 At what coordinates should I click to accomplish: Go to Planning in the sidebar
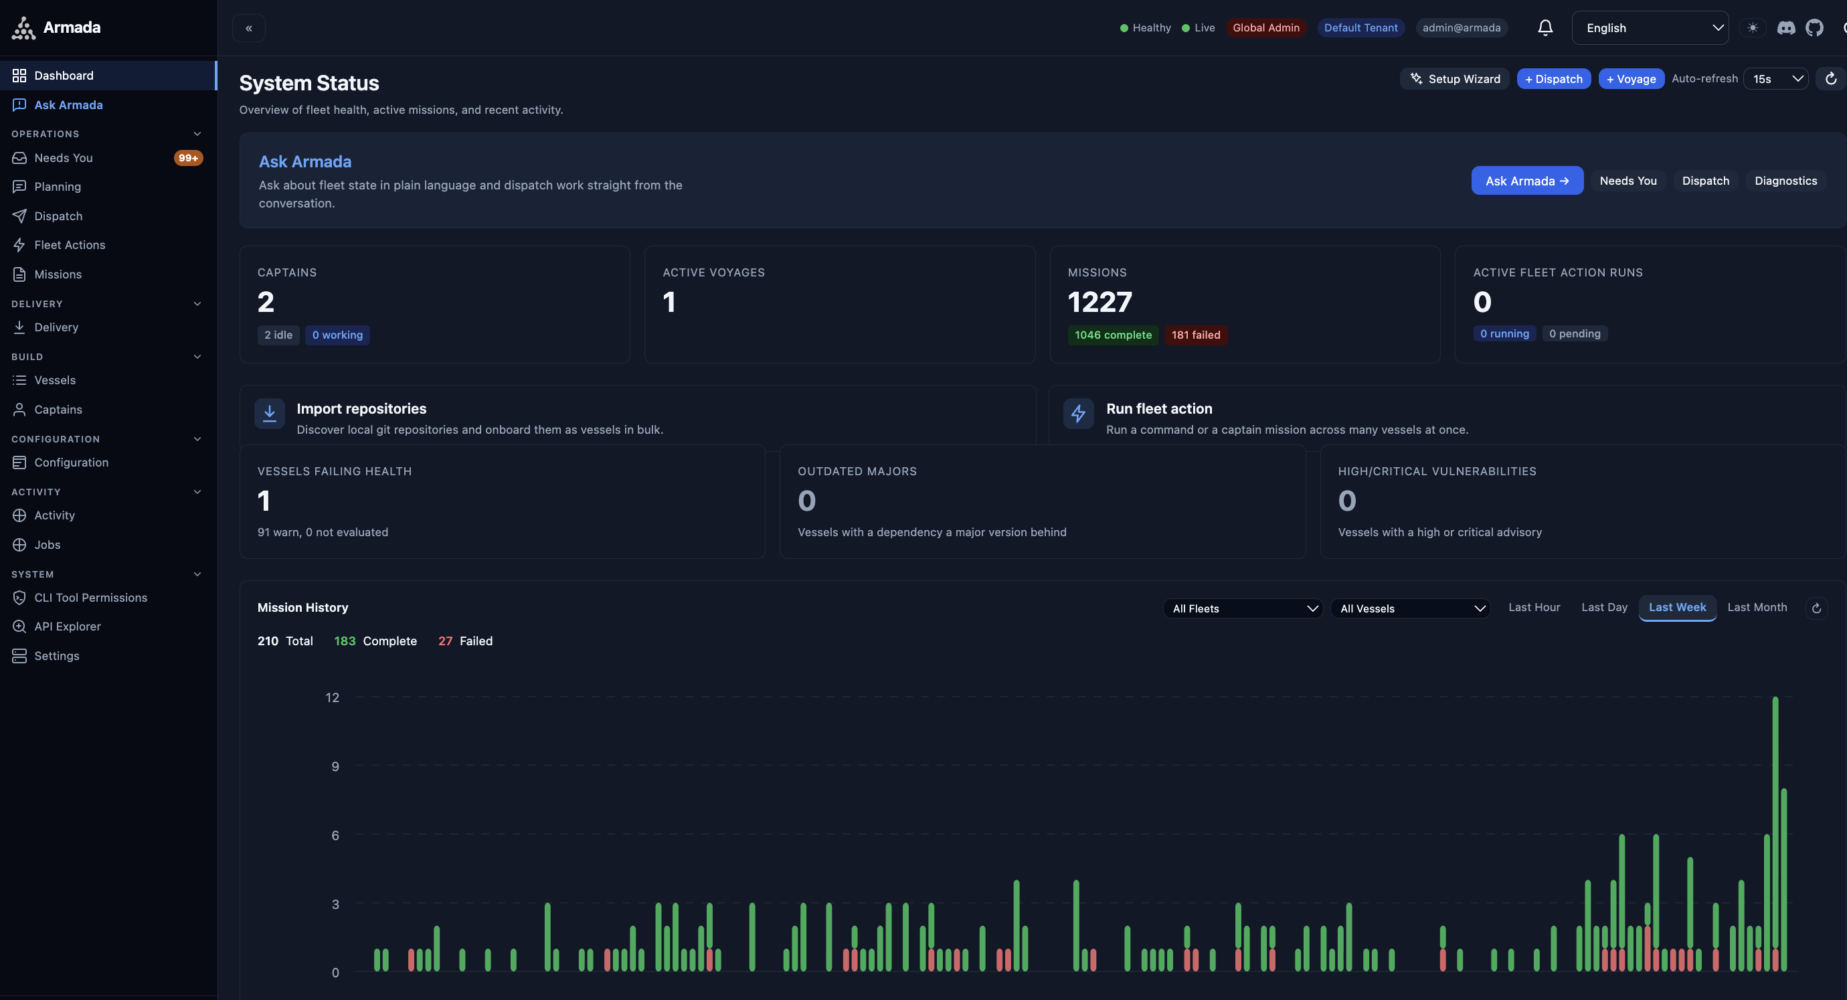108,187
